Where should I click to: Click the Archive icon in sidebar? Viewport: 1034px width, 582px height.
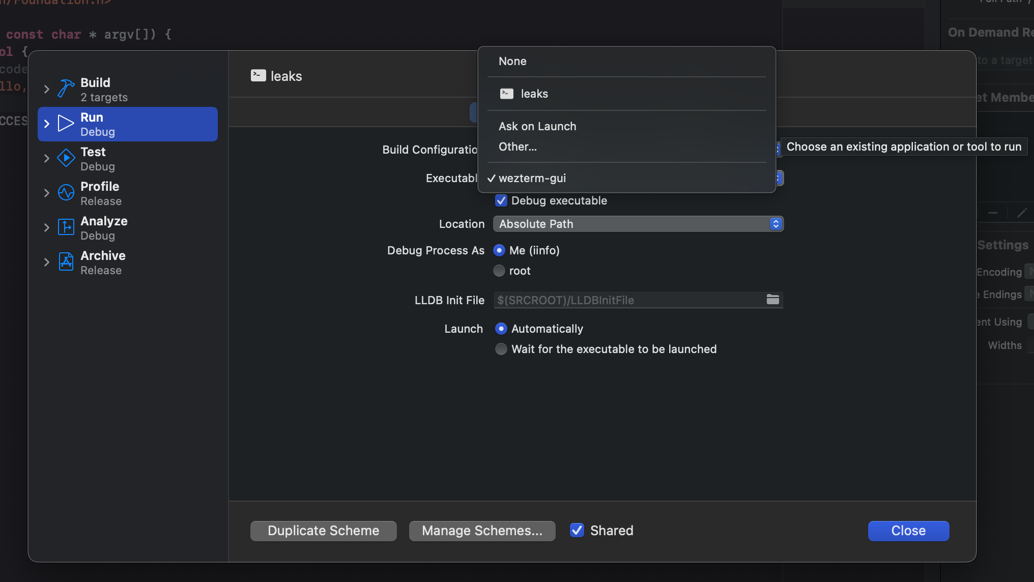[66, 262]
